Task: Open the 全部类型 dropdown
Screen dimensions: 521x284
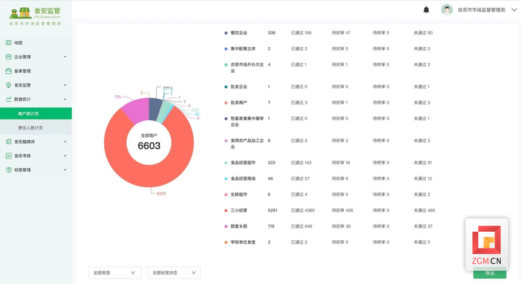Action: (114, 273)
